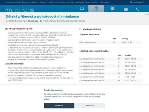Click Příjmová ambulance row hours 7:00 - 15:30
Image resolution: width=149 pixels, height=112 pixels.
click(x=127, y=42)
